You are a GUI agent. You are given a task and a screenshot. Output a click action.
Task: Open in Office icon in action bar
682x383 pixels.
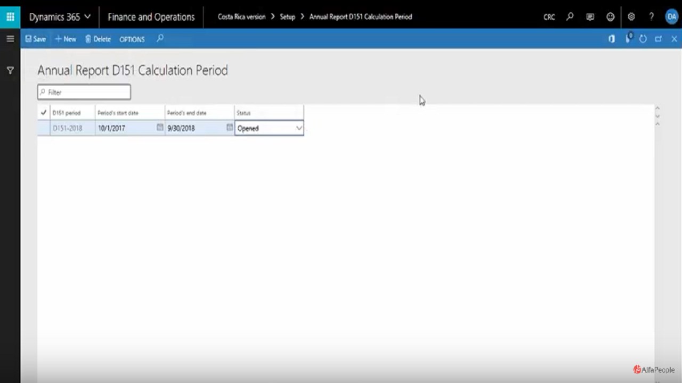(x=612, y=39)
